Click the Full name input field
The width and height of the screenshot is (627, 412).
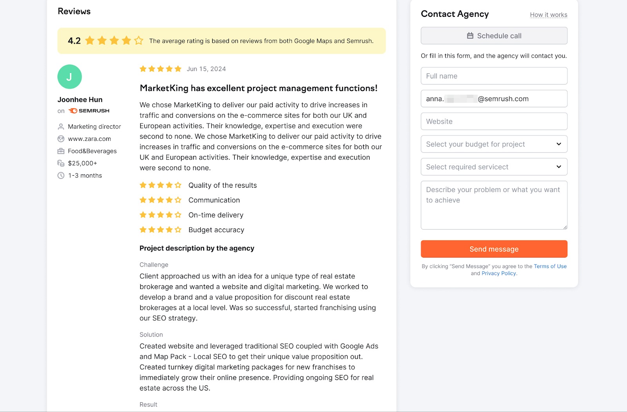click(x=493, y=76)
